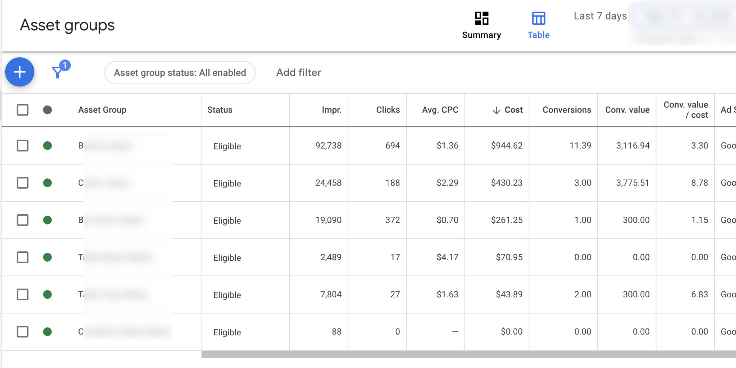The image size is (736, 368).
Task: Click the green status dot on the bottom row
Action: [48, 332]
